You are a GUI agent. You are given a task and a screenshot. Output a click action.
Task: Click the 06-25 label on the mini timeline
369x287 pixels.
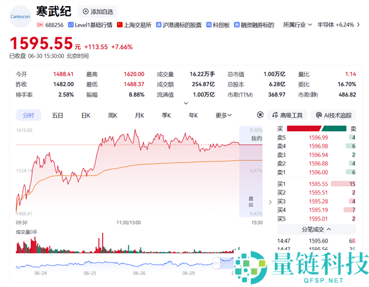tap(90, 273)
